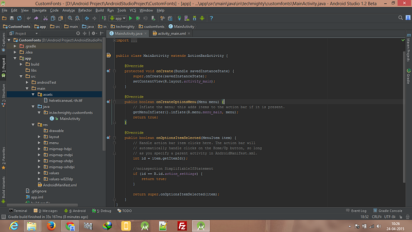Open Project panel settings gear

pyautogui.click(x=94, y=34)
